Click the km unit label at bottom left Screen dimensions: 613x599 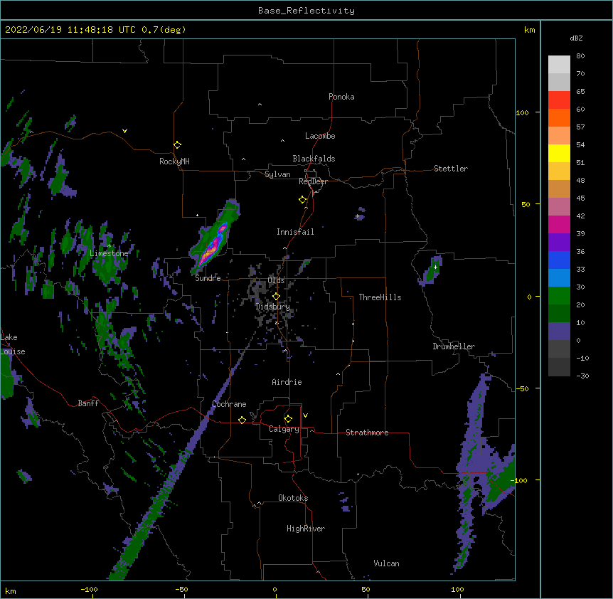point(11,590)
